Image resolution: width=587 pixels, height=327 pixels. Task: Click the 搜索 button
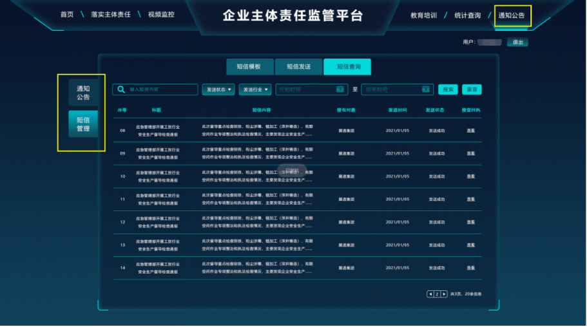[x=448, y=89]
